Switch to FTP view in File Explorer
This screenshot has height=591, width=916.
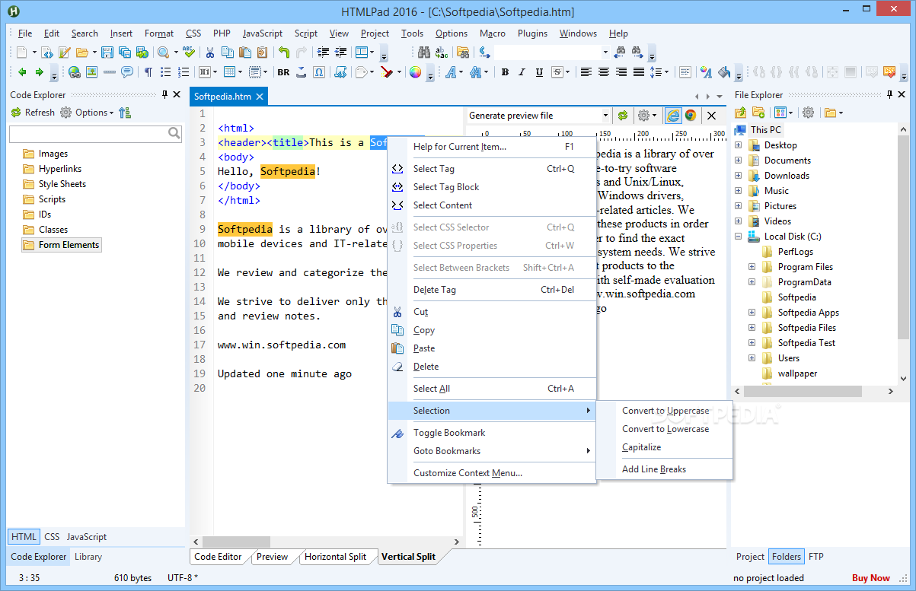816,557
